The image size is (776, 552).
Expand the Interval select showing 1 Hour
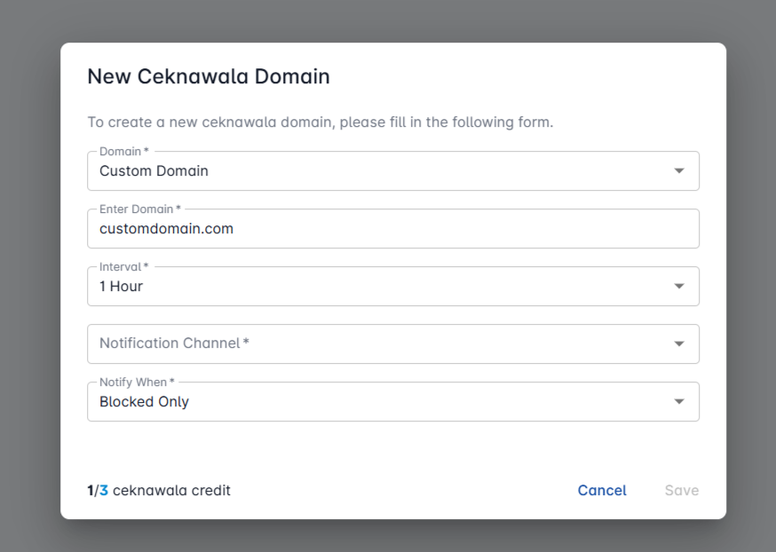pos(382,287)
